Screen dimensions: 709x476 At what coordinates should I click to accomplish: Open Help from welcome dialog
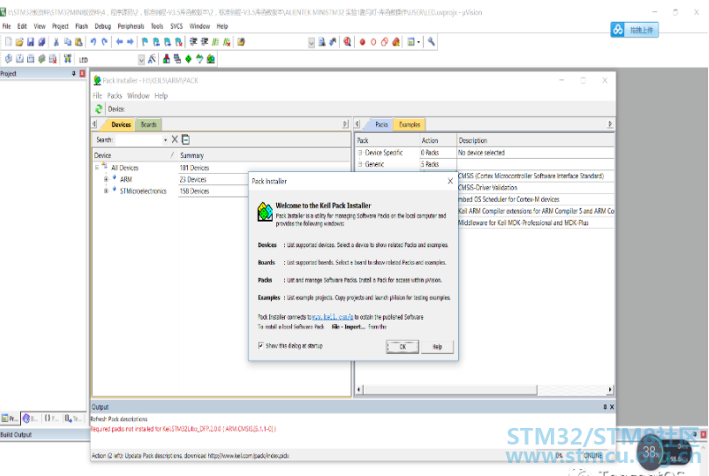point(437,347)
